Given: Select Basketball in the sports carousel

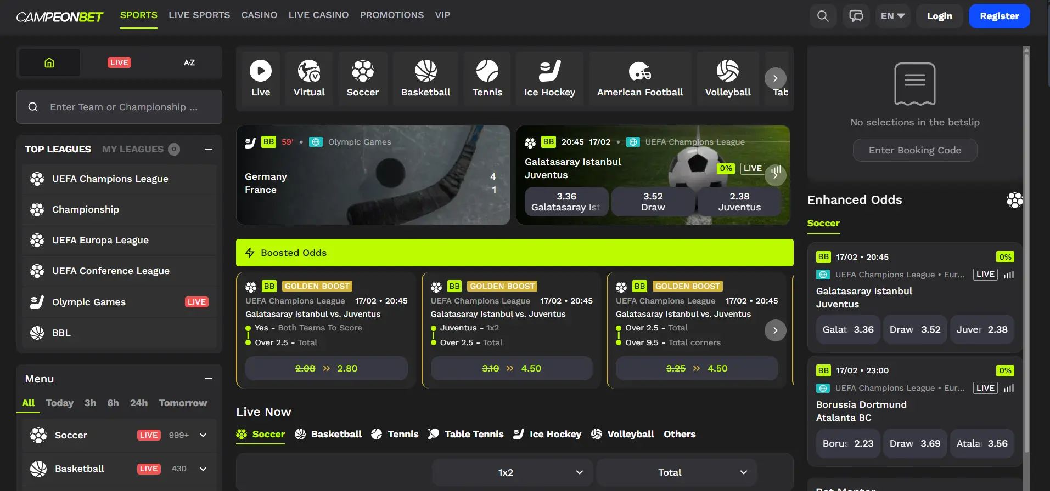Looking at the screenshot, I should point(425,78).
